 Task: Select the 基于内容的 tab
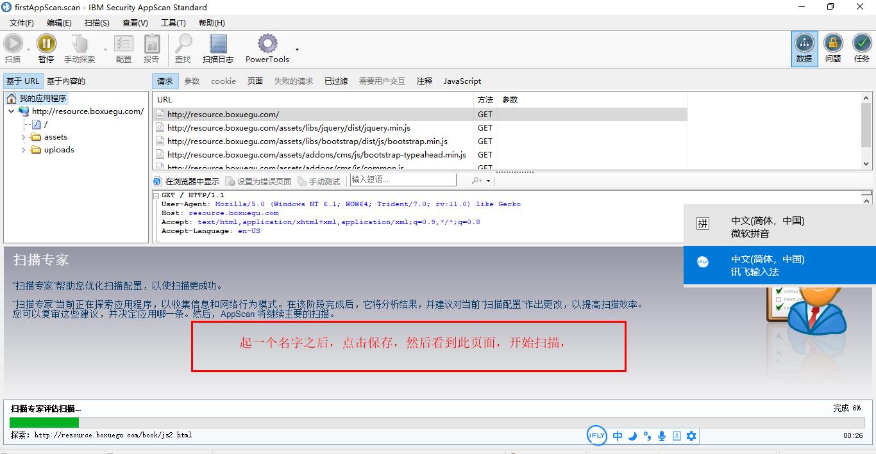[x=66, y=81]
